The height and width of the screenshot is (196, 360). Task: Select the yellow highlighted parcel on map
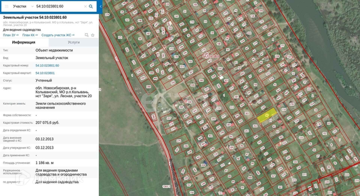pos(266,115)
